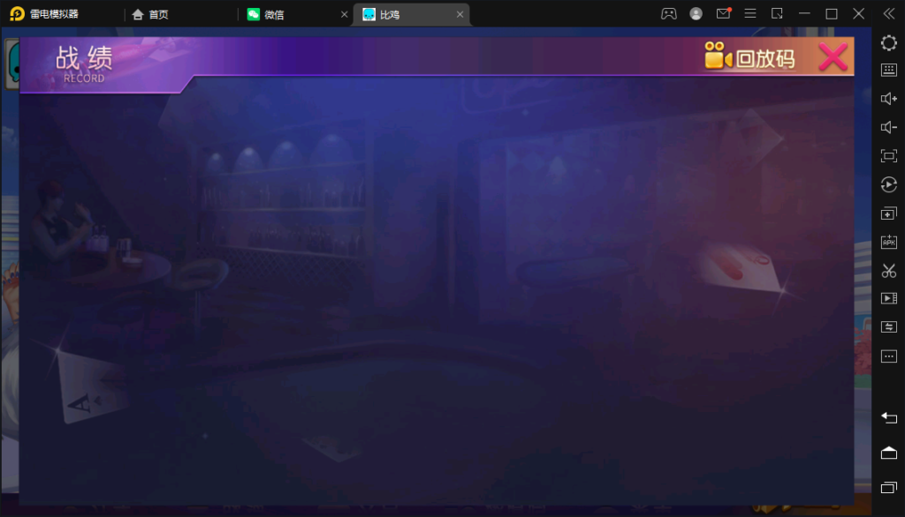Increase the emulator volume
Image resolution: width=905 pixels, height=517 pixels.
point(889,99)
